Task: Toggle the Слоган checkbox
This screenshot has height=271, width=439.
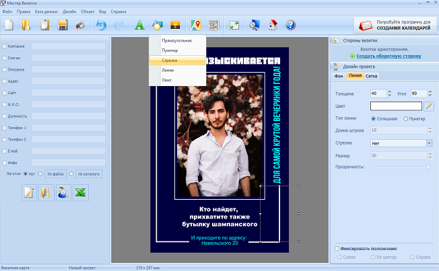Action: [x=5, y=58]
